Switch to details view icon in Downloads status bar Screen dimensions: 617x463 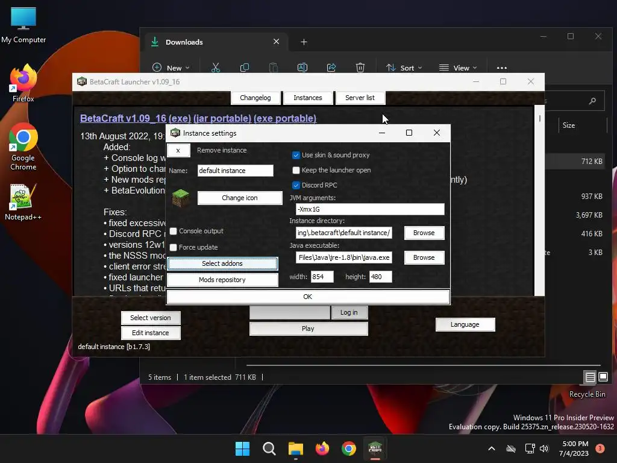pos(590,377)
